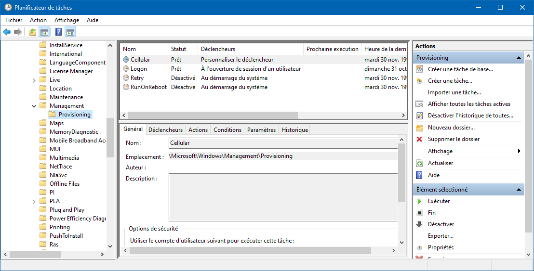Click 'À l'ouverture de session d'un utilisateur' cell

point(251,69)
